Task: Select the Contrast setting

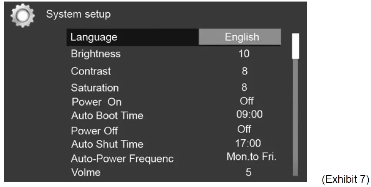Action: (91, 71)
